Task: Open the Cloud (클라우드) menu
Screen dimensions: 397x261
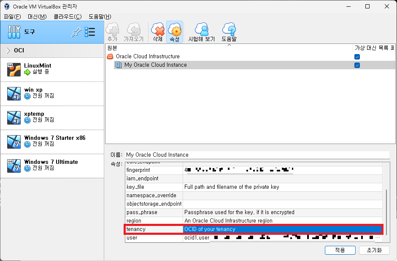Action: pyautogui.click(x=68, y=17)
